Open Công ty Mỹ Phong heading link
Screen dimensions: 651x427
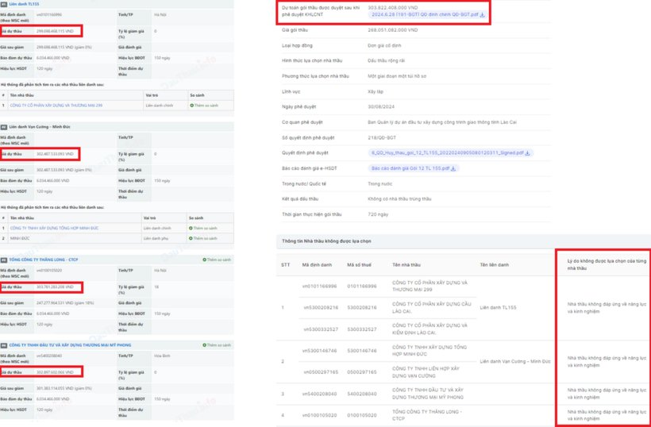click(70, 345)
